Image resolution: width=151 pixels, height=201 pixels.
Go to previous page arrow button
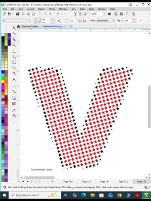point(27,181)
